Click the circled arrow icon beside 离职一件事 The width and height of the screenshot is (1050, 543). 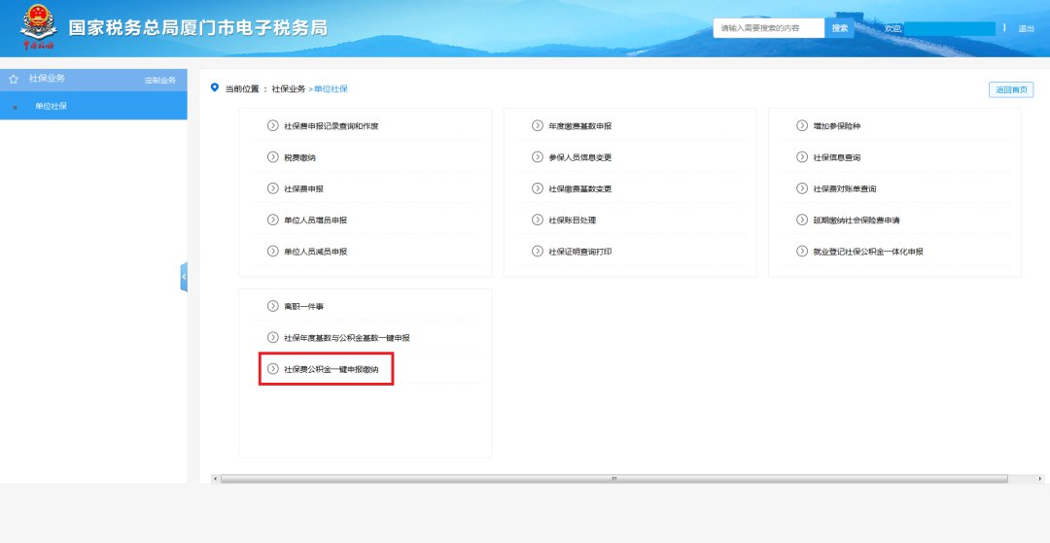click(273, 306)
